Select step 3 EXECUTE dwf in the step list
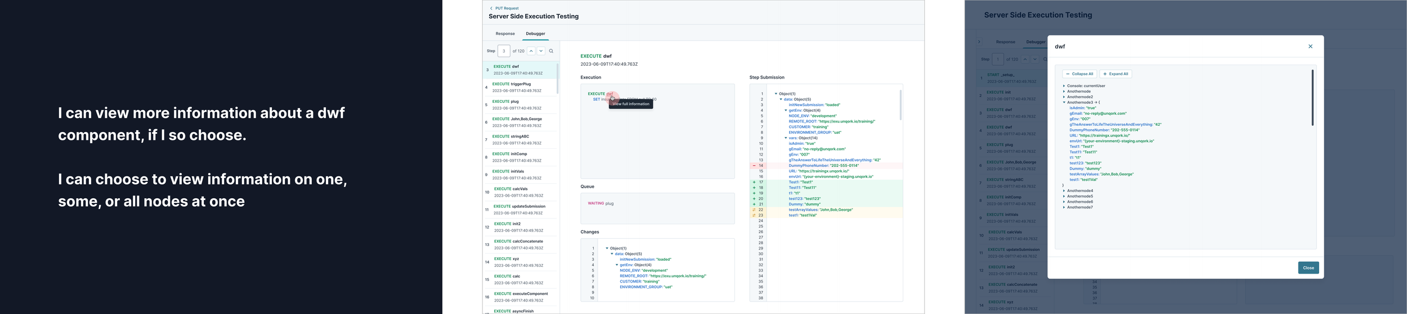This screenshot has height=314, width=1407. (x=521, y=70)
